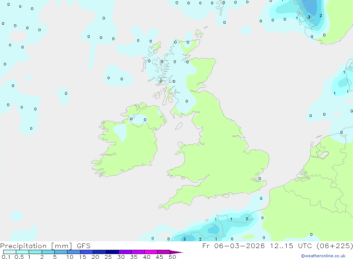Click the 0.5–1 mm legend color swatch
The height and width of the screenshot is (259, 353).
[x=22, y=252]
